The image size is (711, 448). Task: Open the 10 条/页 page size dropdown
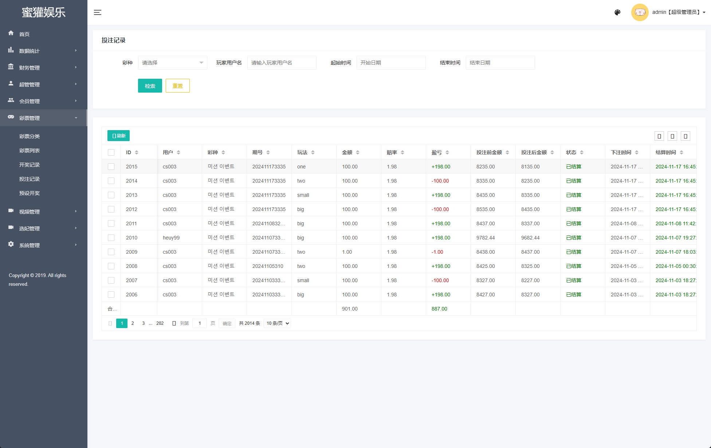click(277, 323)
